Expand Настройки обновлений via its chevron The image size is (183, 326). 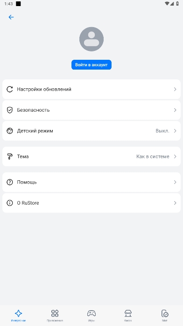tap(175, 89)
